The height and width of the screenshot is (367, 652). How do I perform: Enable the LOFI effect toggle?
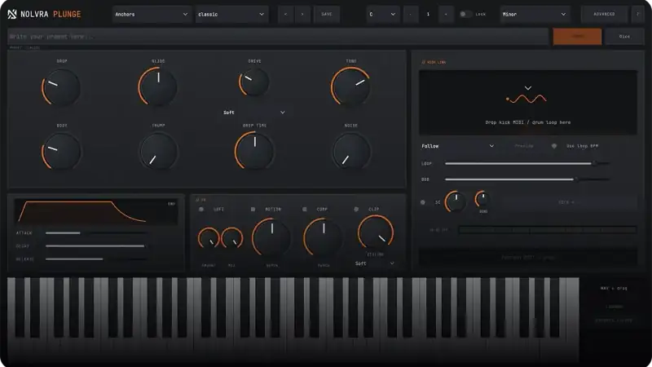click(x=201, y=210)
